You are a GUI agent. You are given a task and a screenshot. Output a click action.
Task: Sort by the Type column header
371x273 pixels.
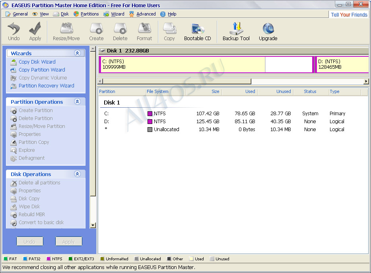pyautogui.click(x=345, y=92)
